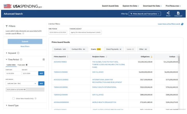The height and width of the screenshot is (114, 187).
Task: Click the Start Date input field
Action: pos(14,73)
